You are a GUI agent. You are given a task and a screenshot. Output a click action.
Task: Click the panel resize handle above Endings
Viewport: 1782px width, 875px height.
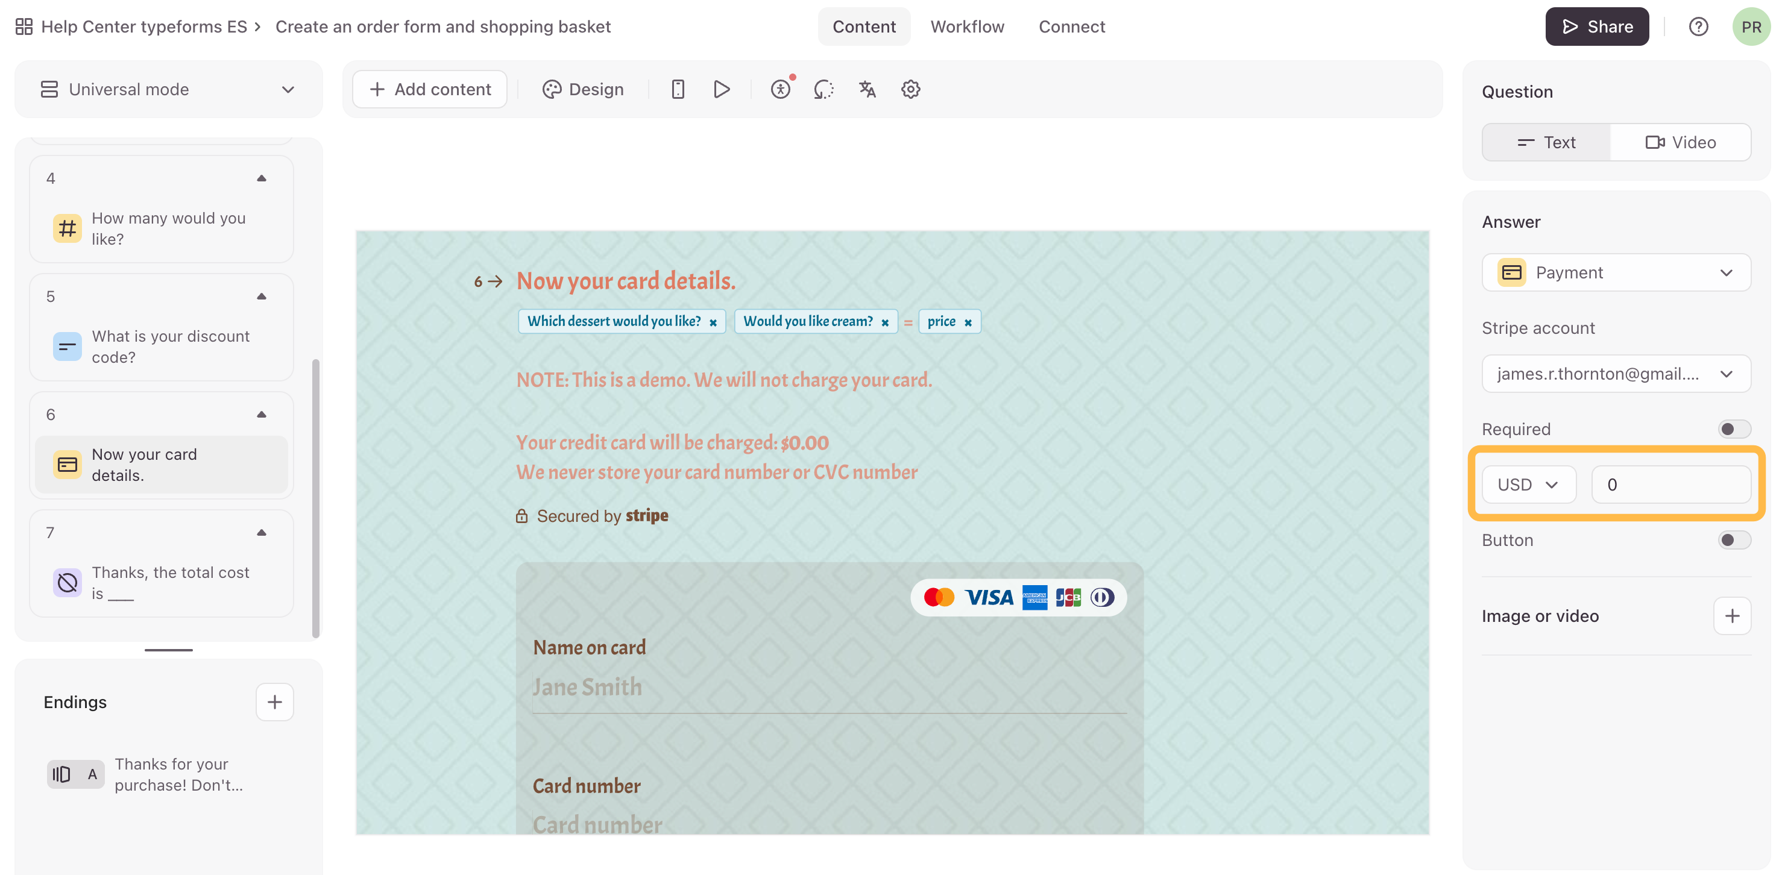pyautogui.click(x=168, y=650)
